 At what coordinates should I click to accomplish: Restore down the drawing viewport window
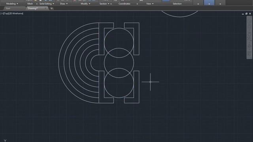pos(246,14)
